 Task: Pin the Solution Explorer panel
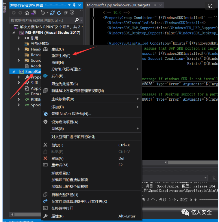click(74, 6)
